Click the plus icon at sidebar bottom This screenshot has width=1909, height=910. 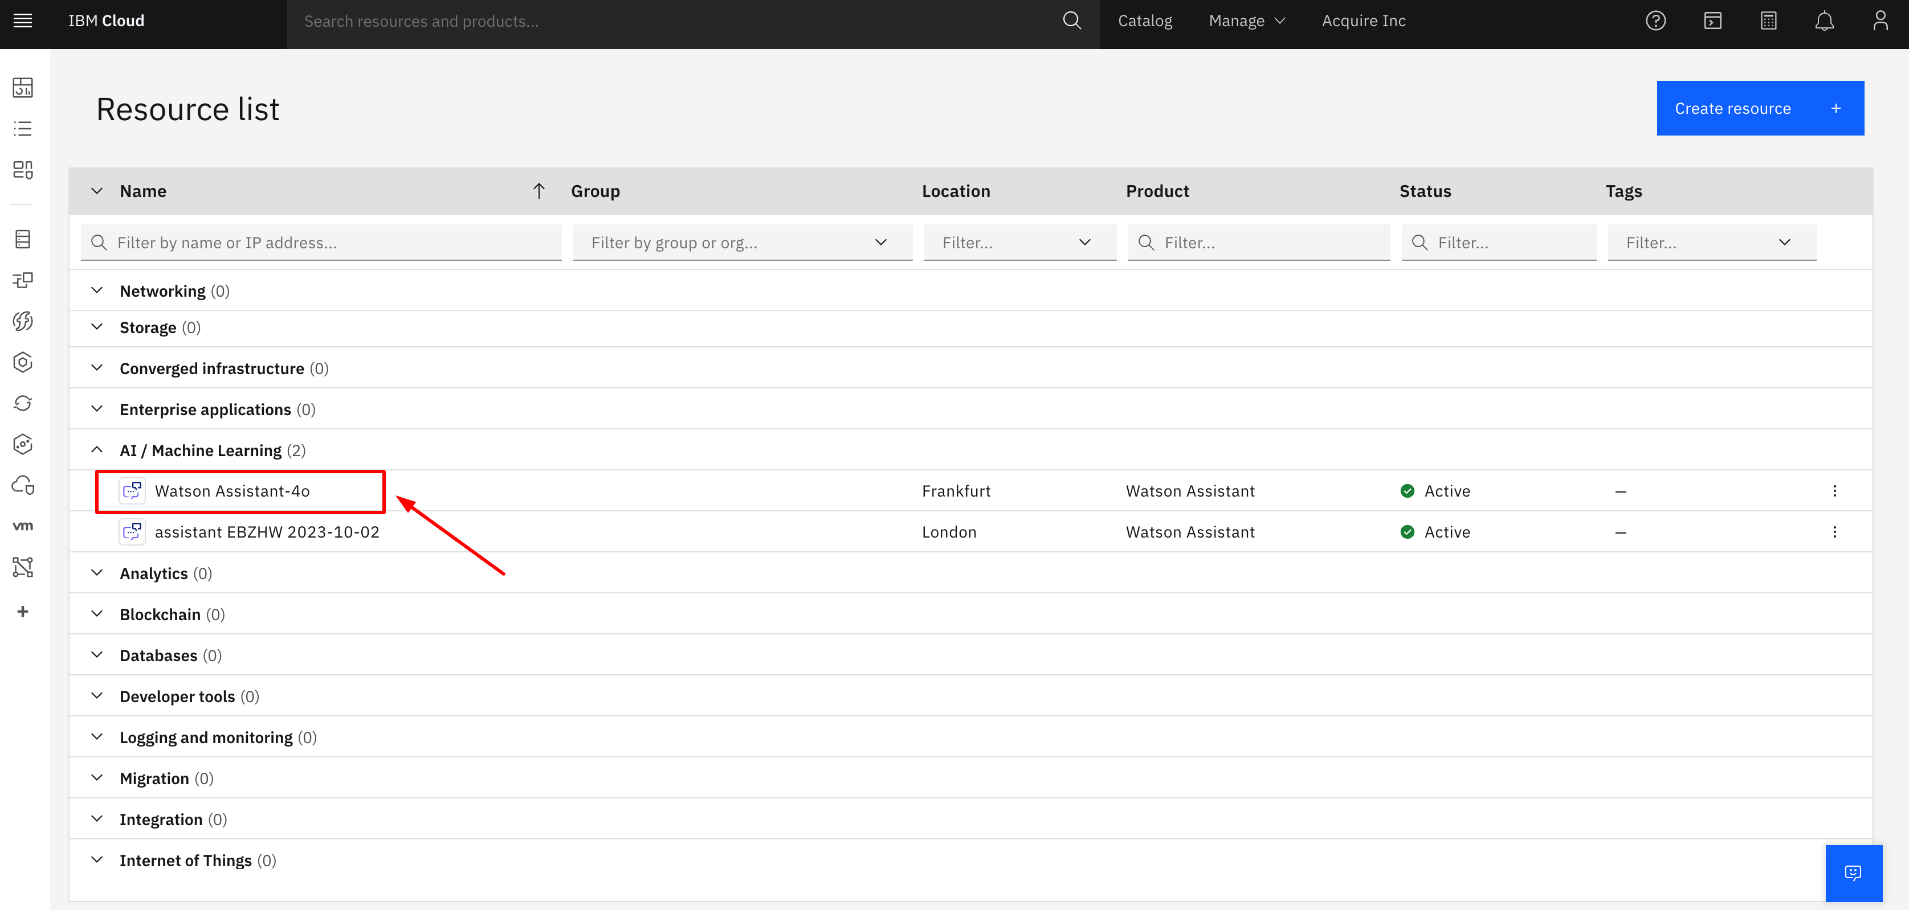coord(23,612)
